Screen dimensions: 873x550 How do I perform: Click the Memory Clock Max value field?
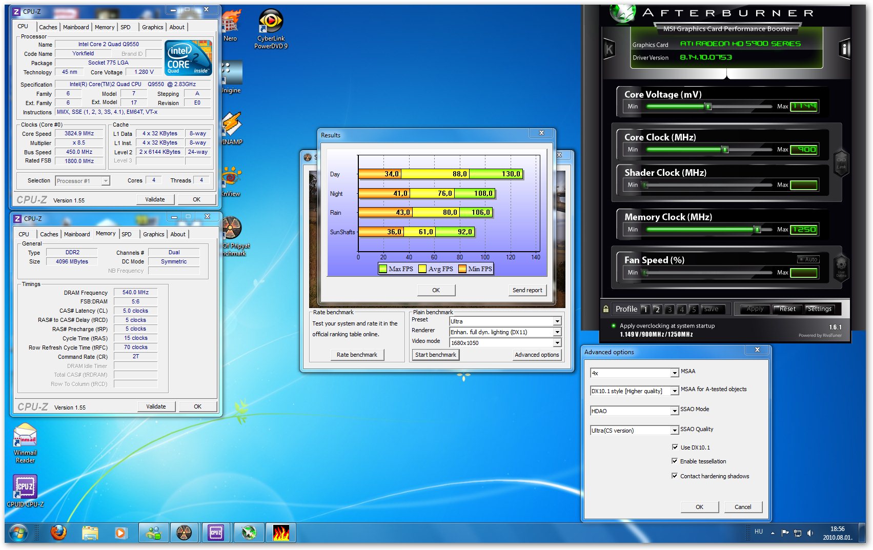804,230
